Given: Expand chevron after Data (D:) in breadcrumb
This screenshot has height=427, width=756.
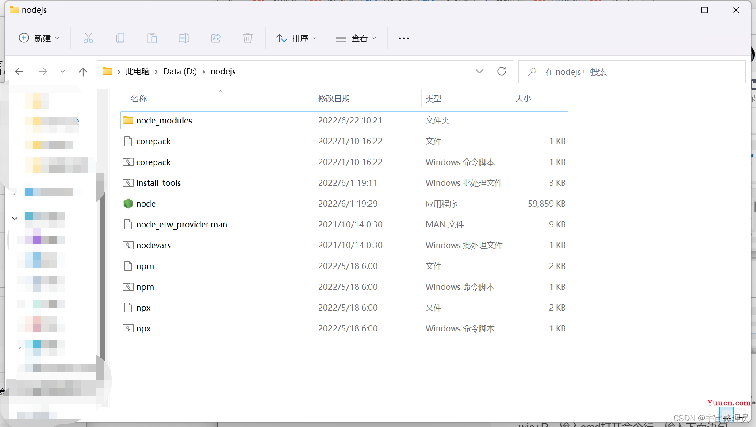Looking at the screenshot, I should 204,72.
